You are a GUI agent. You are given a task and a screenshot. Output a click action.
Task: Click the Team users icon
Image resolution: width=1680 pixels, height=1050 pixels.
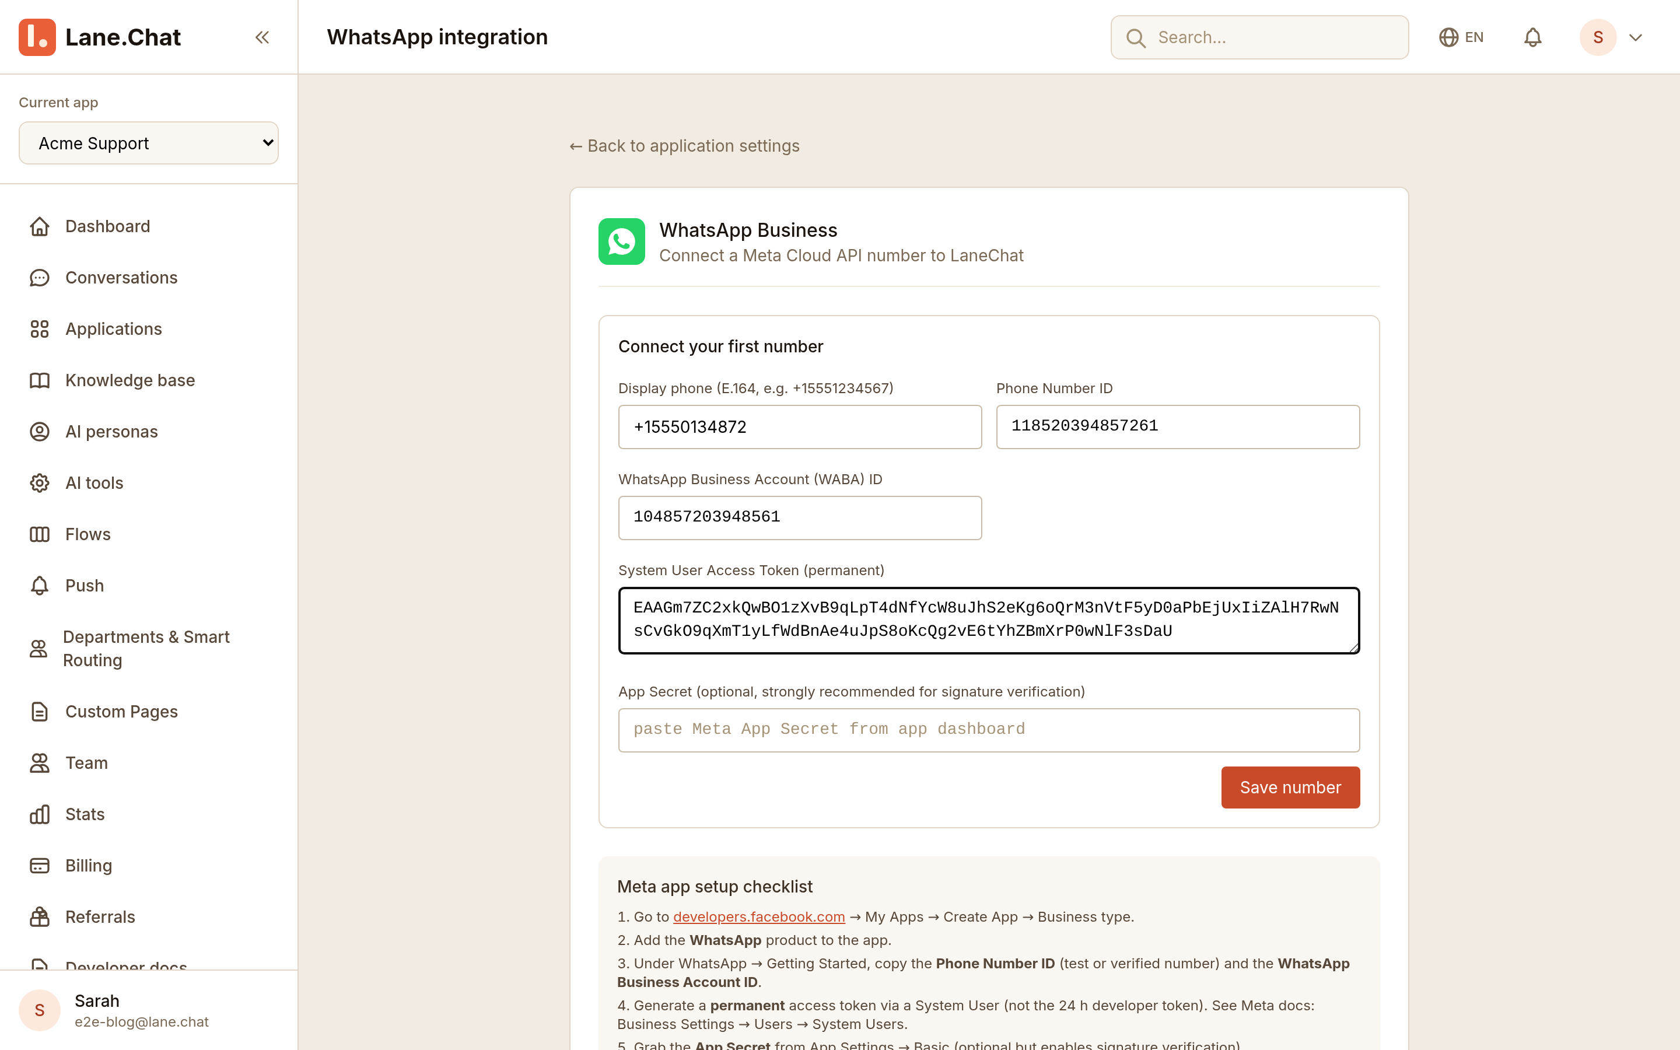(x=40, y=763)
